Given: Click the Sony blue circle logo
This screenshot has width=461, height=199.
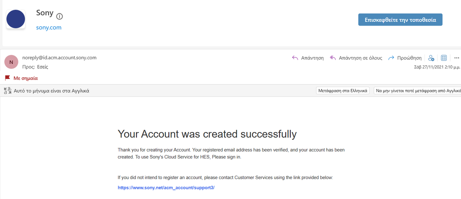Looking at the screenshot, I should (16, 19).
